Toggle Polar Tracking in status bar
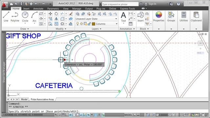This screenshot has height=118, width=210. 70,115
